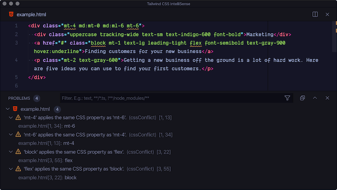The height and width of the screenshot is (190, 337).
Task: Click the HTML5 file icon in the editor tab
Action: pos(11,14)
